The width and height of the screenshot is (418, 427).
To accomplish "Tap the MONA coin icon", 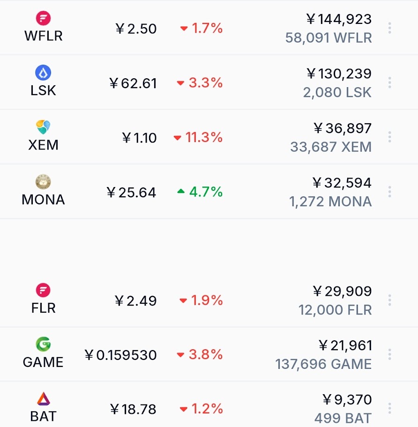I will [x=43, y=182].
